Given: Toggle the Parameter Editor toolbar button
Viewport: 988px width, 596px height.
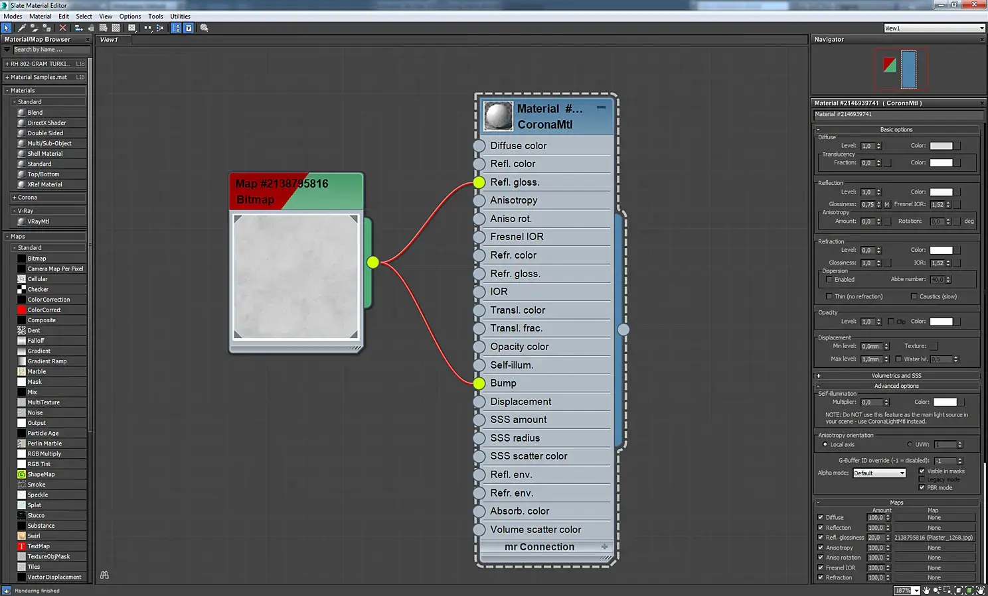Looking at the screenshot, I should (189, 28).
